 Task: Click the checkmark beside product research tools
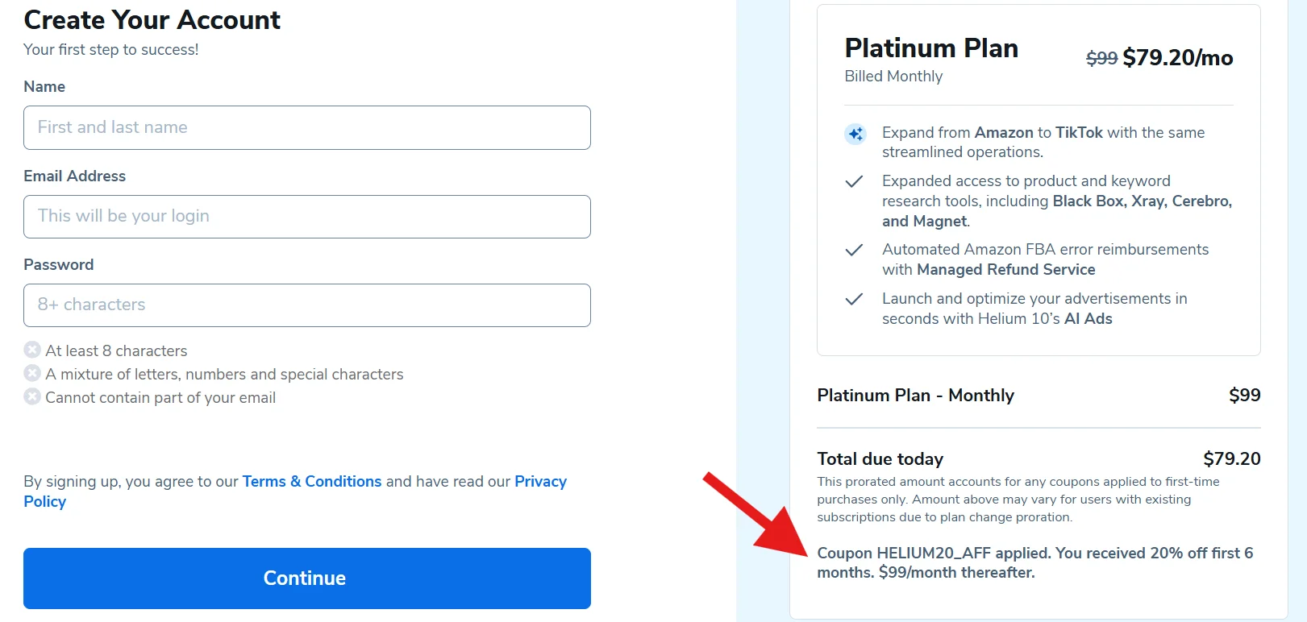(x=854, y=181)
